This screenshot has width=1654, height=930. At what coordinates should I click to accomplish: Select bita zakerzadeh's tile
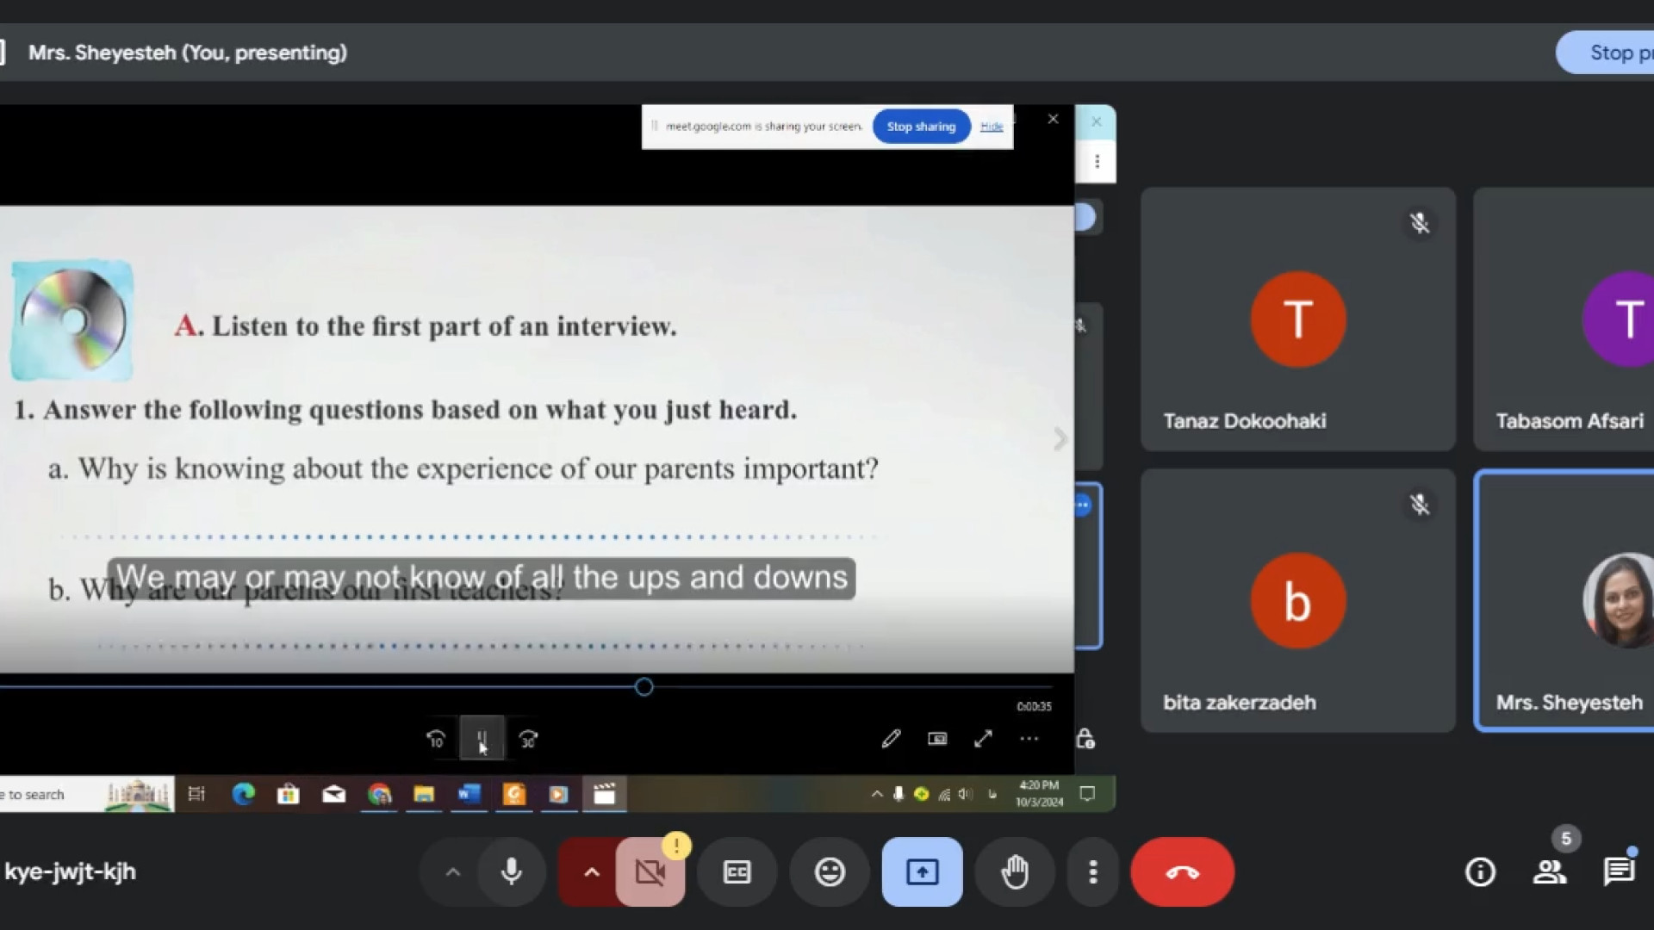[x=1298, y=600]
